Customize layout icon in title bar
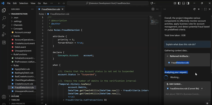Viewport: 212px width, 105px height. [x=175, y=3]
